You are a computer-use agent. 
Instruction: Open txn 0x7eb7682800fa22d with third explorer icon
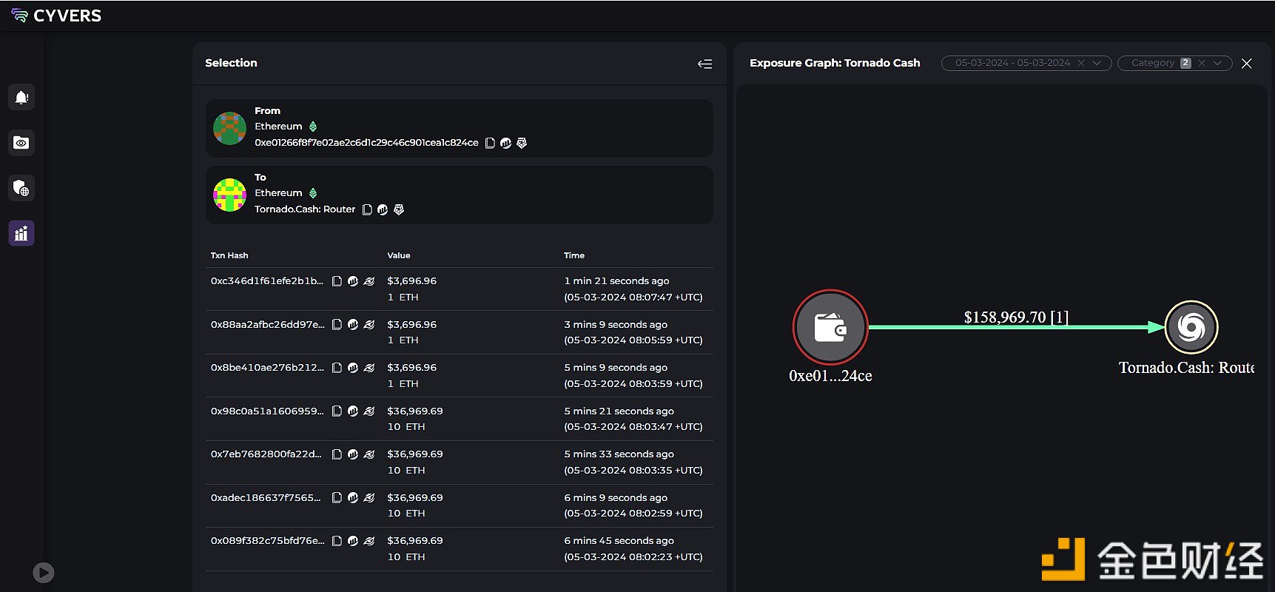click(x=369, y=454)
